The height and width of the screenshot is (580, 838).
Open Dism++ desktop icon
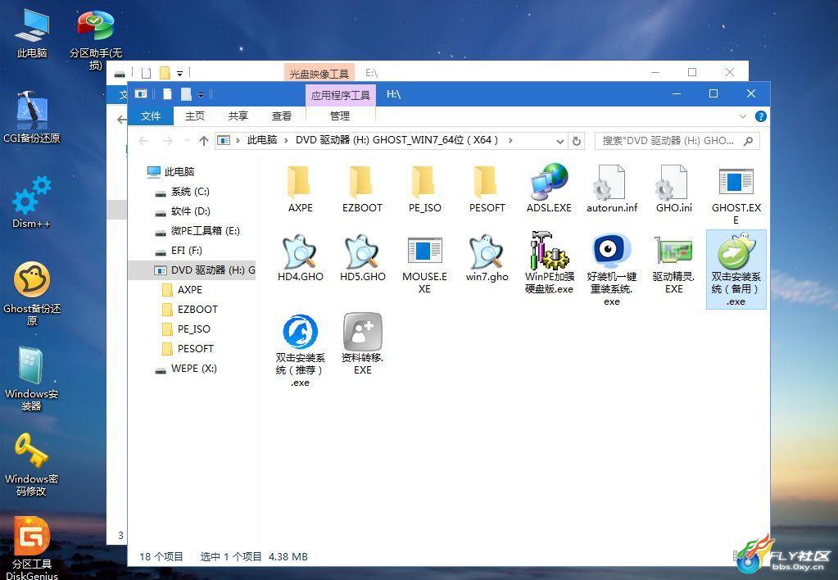click(x=32, y=202)
